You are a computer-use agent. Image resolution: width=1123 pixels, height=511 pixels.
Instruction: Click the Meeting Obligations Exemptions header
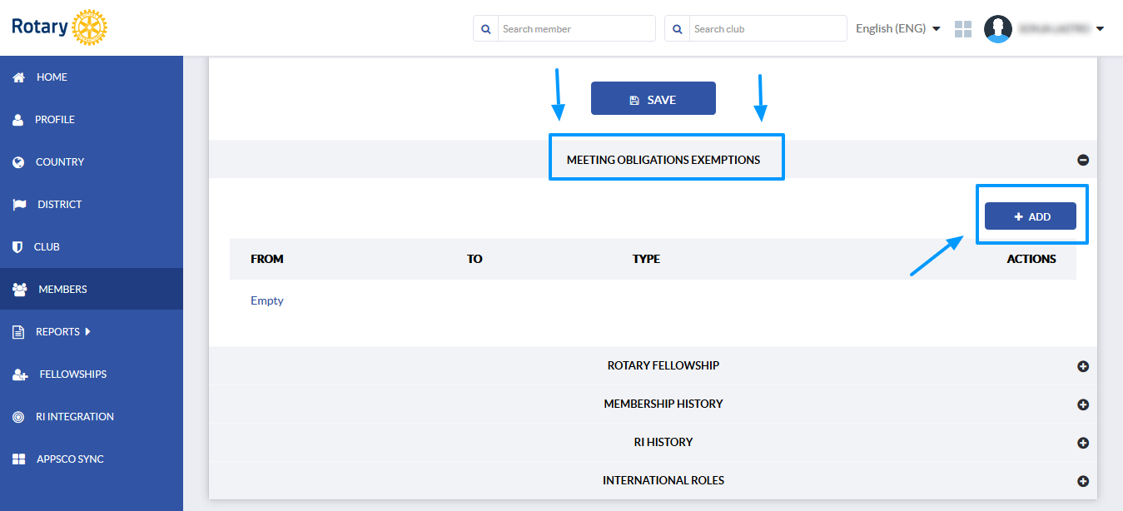663,160
